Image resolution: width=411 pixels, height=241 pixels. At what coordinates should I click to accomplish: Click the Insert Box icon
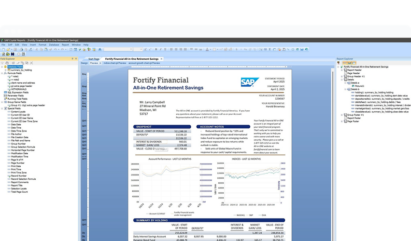coord(293,49)
